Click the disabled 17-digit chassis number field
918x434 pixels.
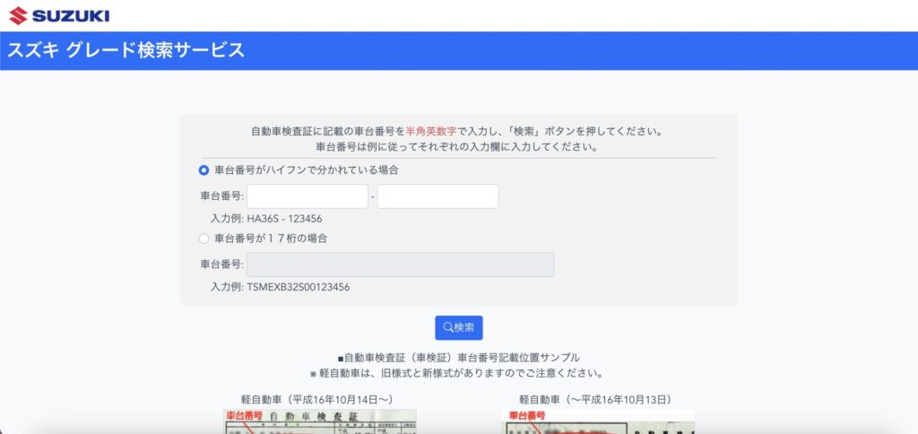coord(401,265)
